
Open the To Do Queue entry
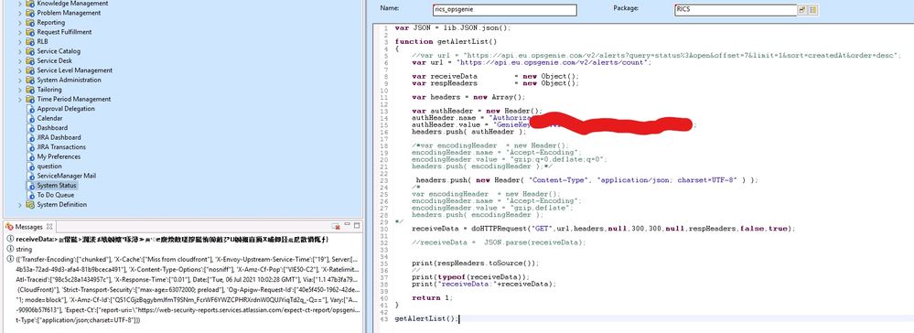[56, 196]
